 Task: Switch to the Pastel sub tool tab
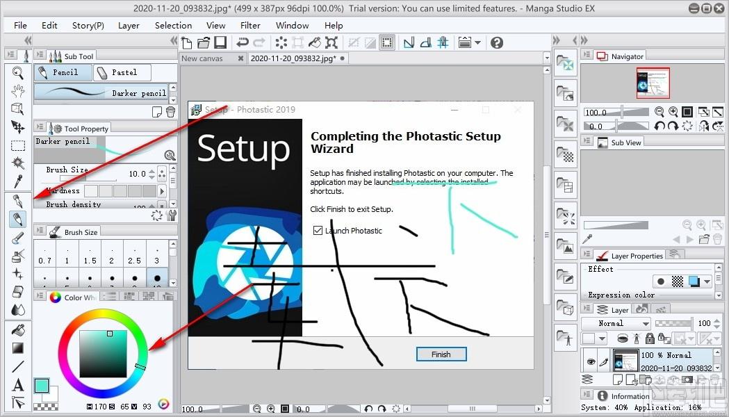click(x=122, y=72)
